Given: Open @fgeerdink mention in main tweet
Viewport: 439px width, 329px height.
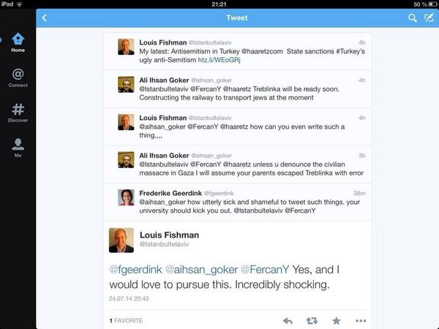Looking at the screenshot, I should 136,269.
